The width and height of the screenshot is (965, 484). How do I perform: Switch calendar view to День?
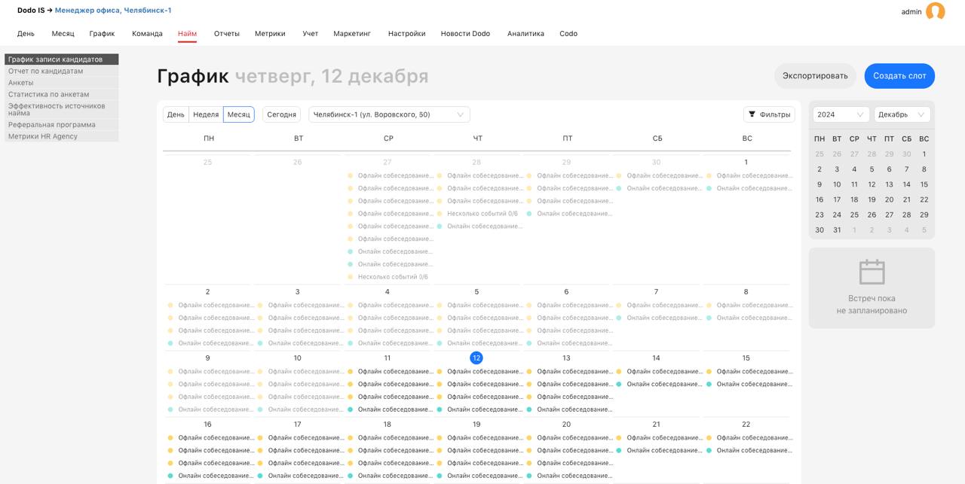pyautogui.click(x=176, y=114)
